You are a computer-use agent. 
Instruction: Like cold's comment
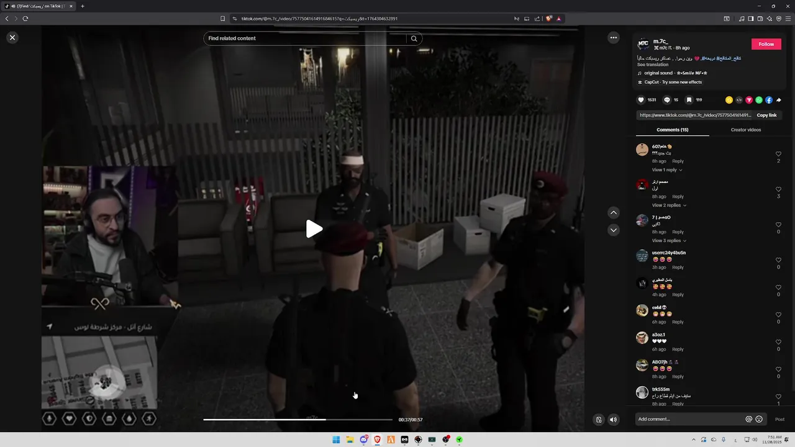tap(778, 315)
